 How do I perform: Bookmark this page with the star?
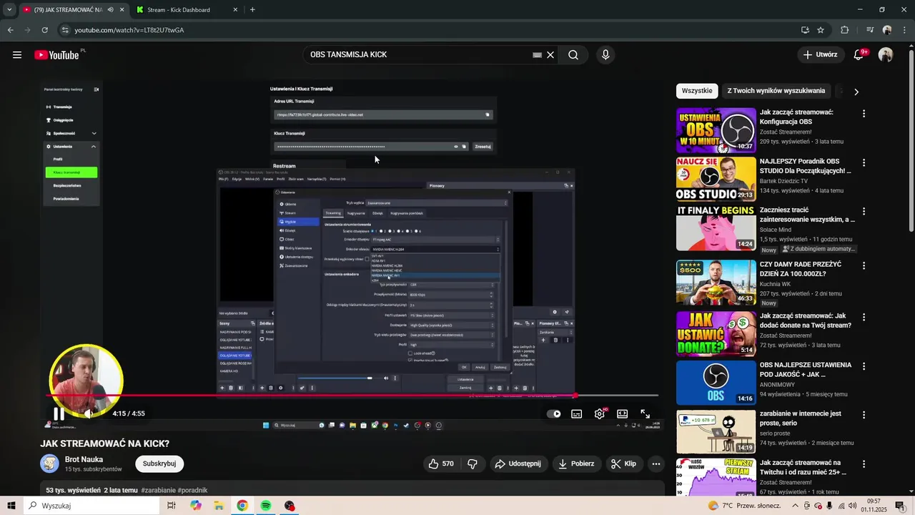point(821,30)
